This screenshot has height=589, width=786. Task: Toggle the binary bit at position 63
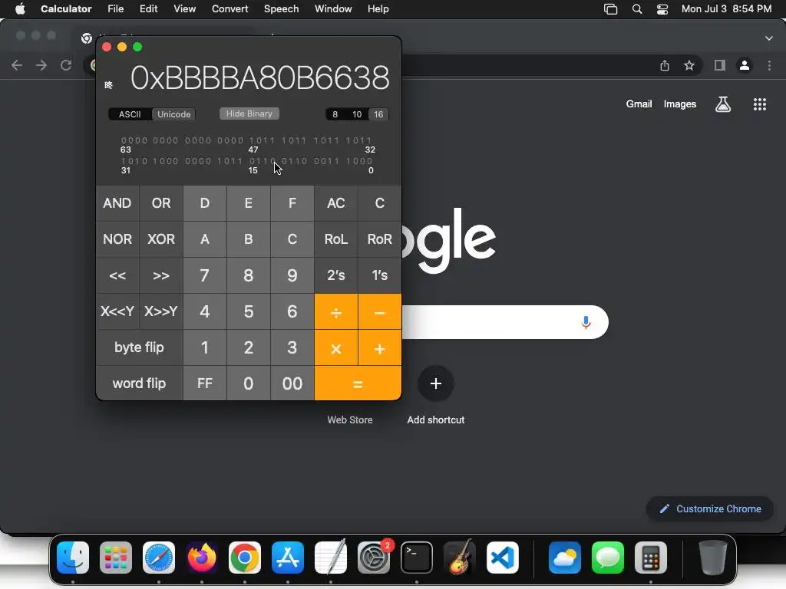(124, 141)
